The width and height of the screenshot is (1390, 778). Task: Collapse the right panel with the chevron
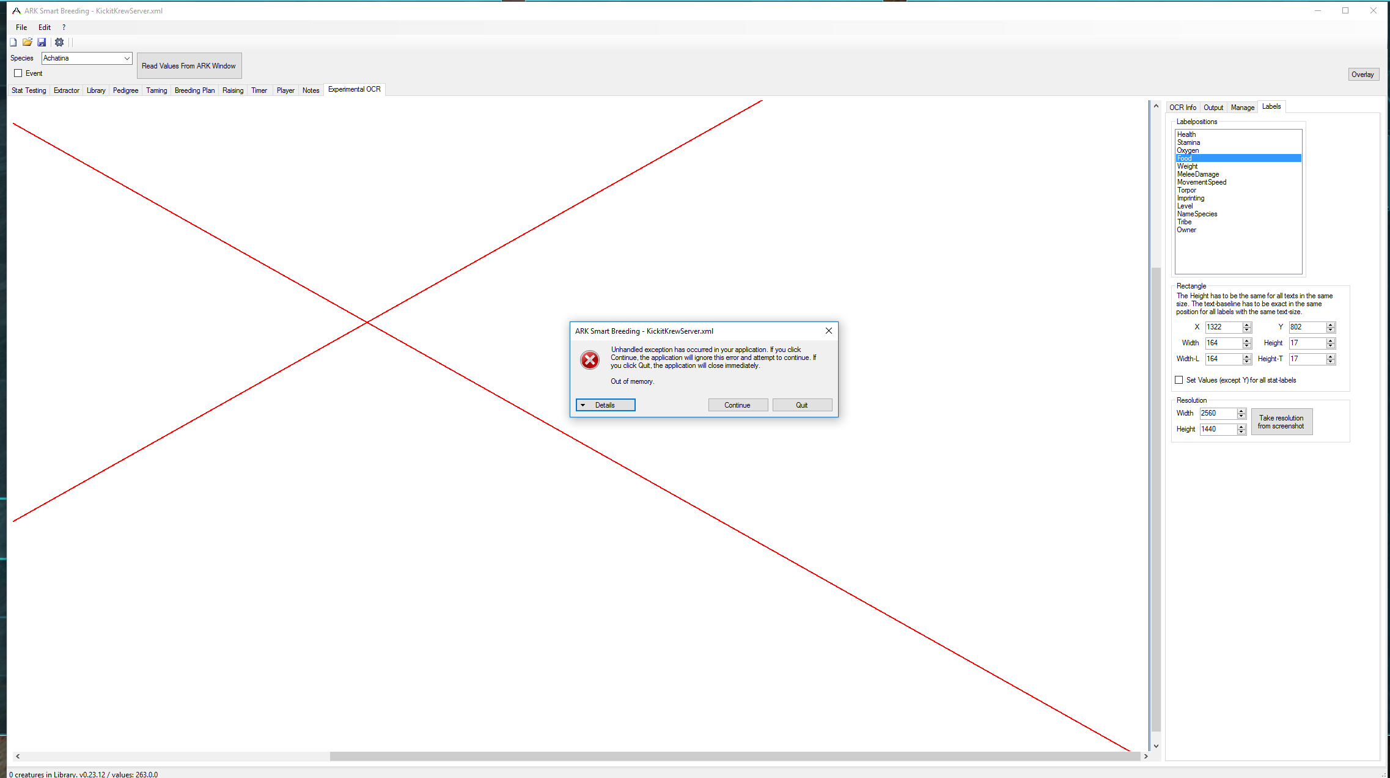[x=1155, y=105]
